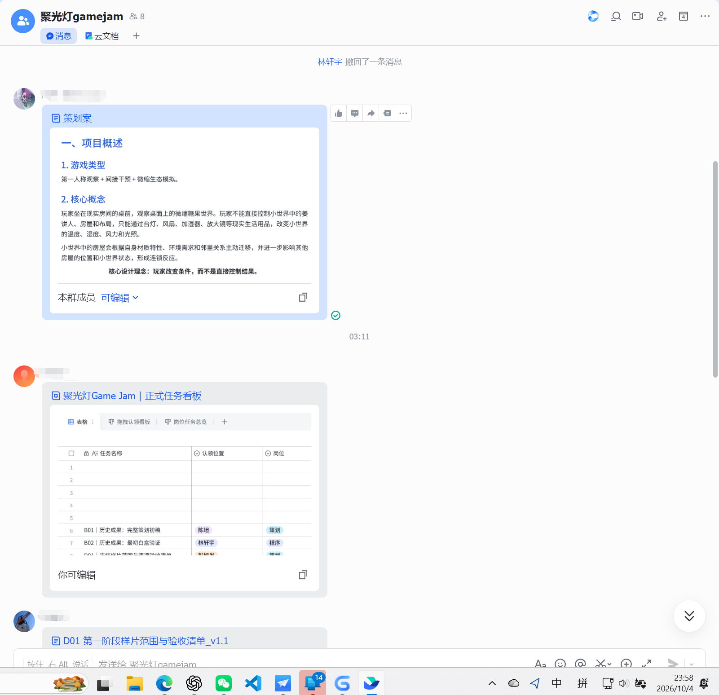Expand the 可编辑 permission dropdown
719x695 pixels.
[120, 298]
